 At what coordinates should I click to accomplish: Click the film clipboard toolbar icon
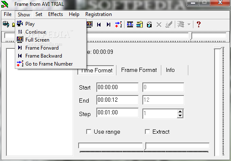click(149, 24)
